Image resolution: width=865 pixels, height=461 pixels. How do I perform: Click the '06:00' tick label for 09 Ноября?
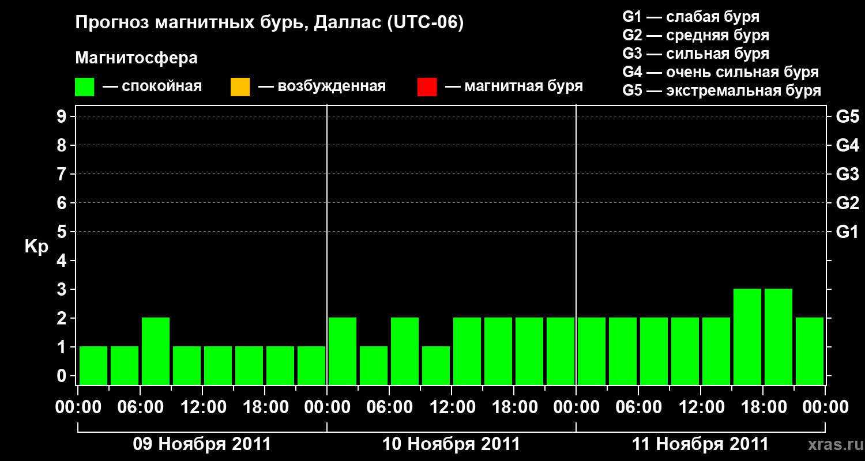coord(140,407)
